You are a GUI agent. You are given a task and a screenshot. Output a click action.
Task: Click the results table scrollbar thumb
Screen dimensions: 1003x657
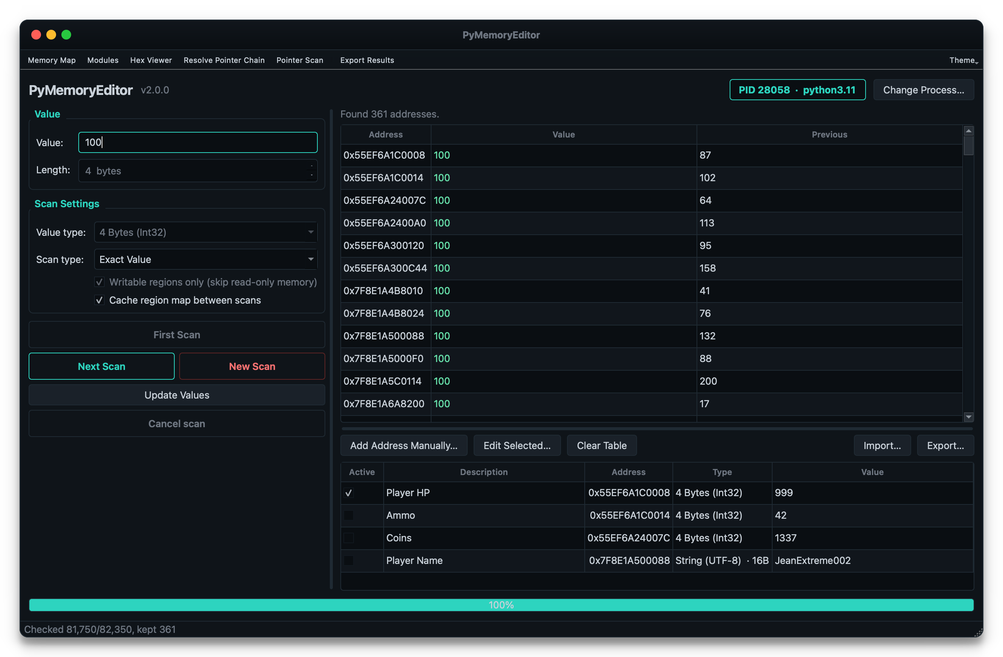pyautogui.click(x=968, y=146)
